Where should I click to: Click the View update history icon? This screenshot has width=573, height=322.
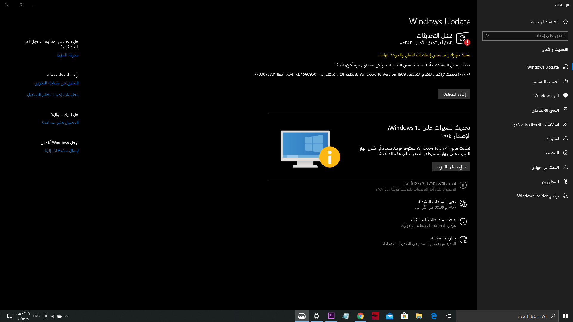[463, 222]
